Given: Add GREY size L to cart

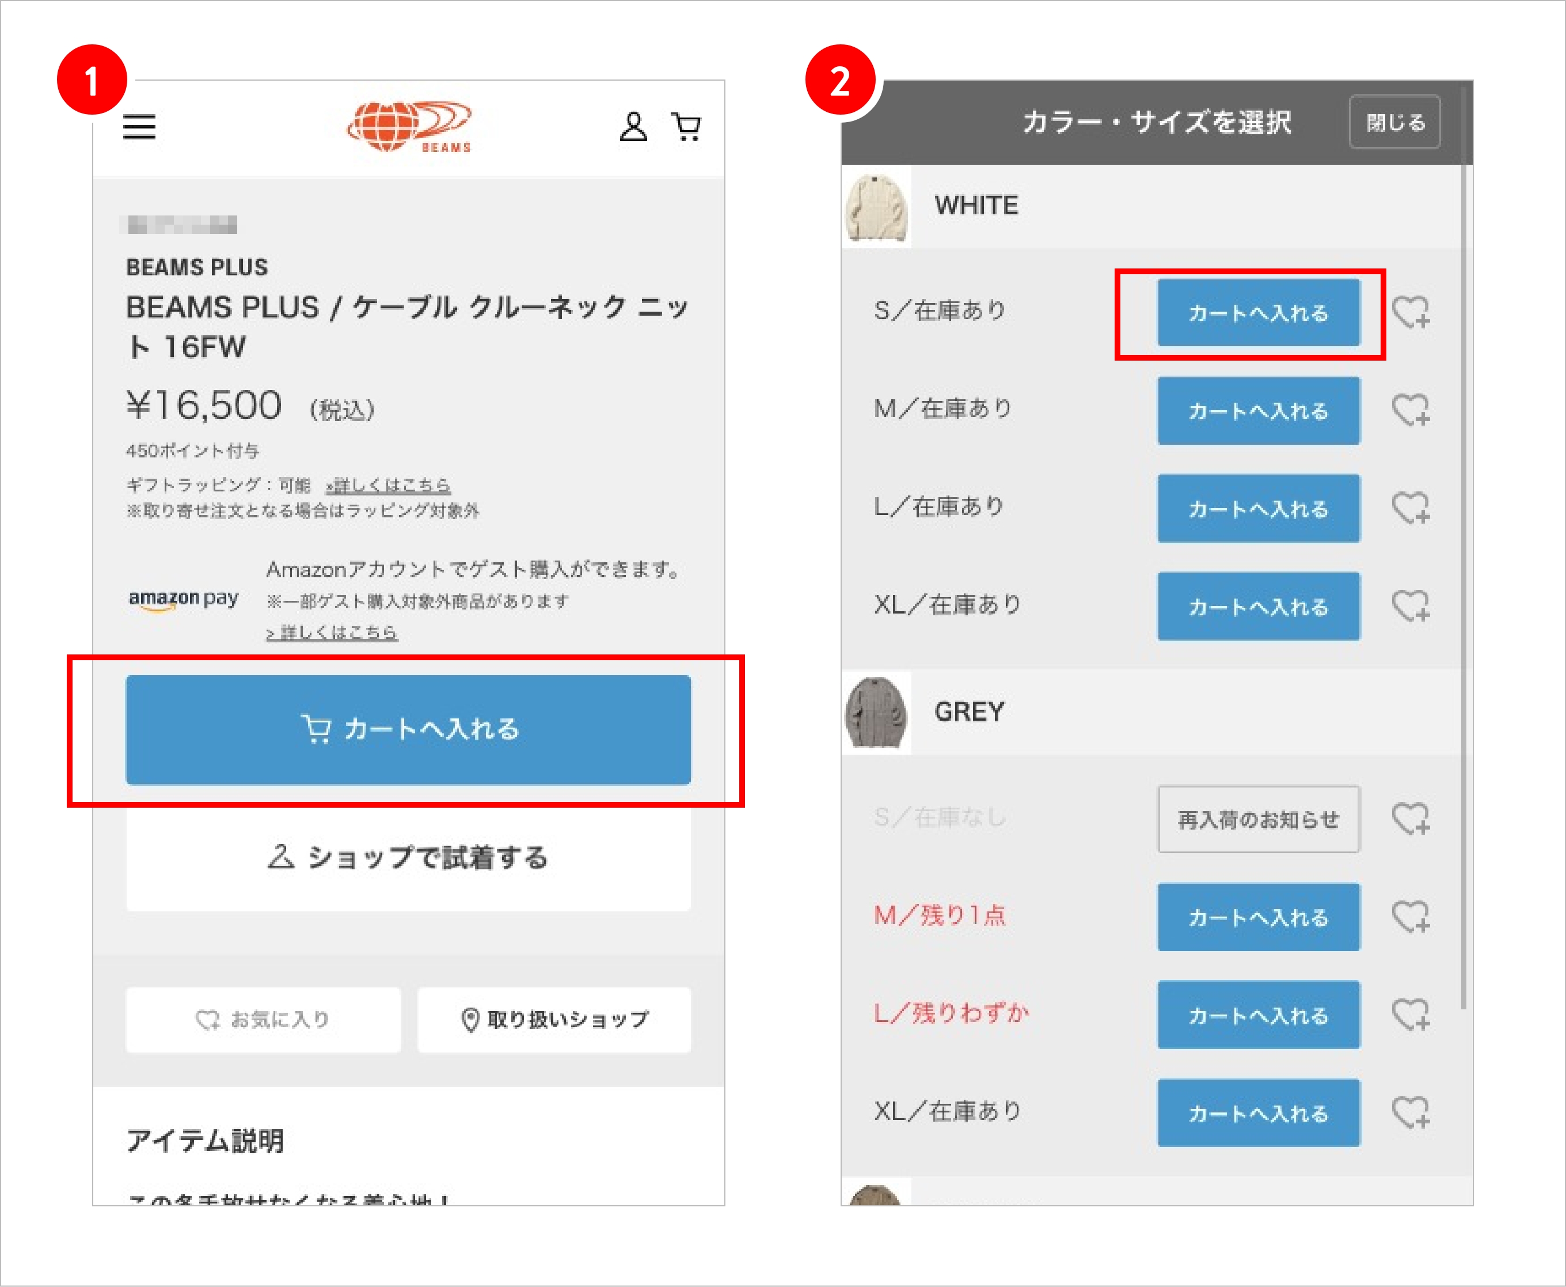Looking at the screenshot, I should pos(1259,1015).
